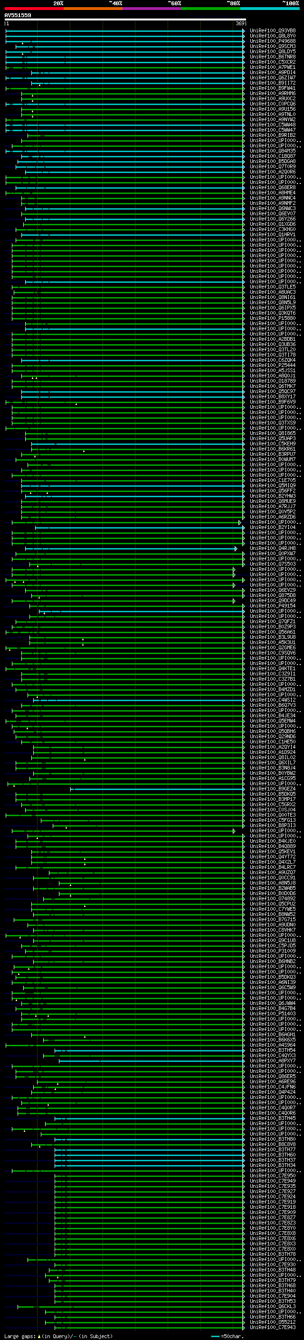The image size is (304, 1340).
Task: Click the UniRef100_O18789 label
Action: (273, 381)
